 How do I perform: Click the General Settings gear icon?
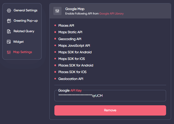9,11
